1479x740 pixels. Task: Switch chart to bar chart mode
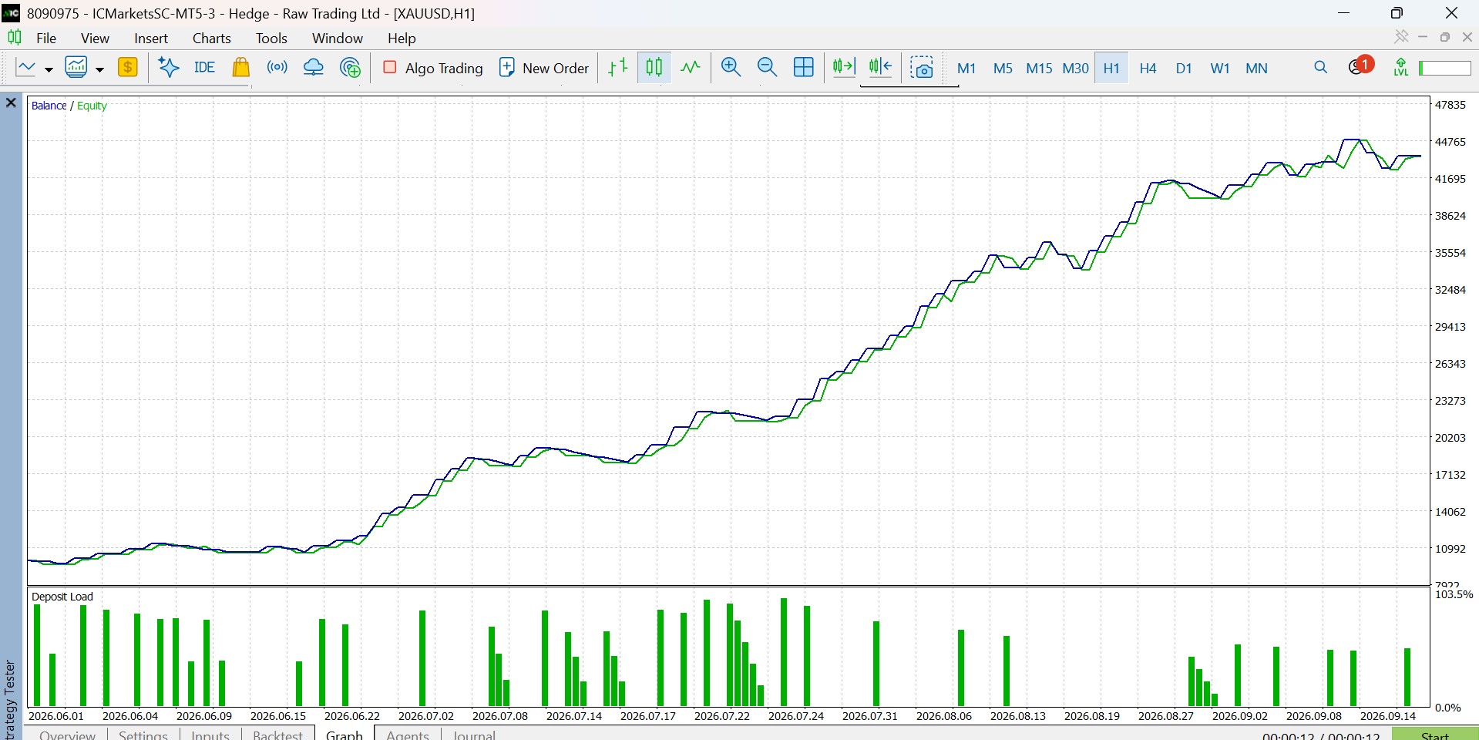point(618,68)
